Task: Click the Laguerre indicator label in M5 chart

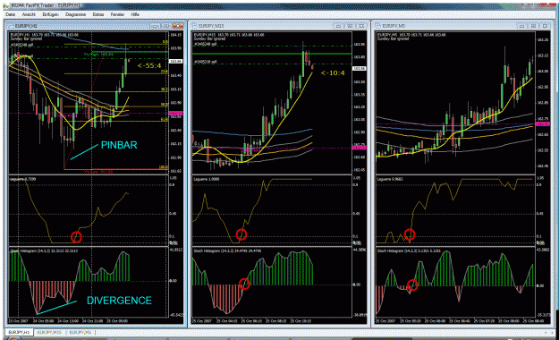Action: point(390,179)
